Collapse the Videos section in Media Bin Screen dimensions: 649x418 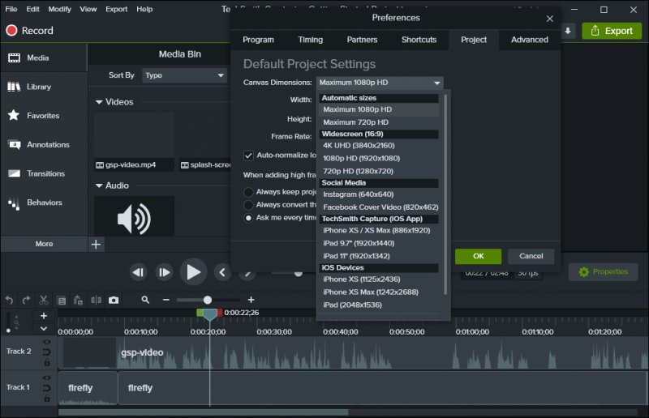[x=100, y=102]
